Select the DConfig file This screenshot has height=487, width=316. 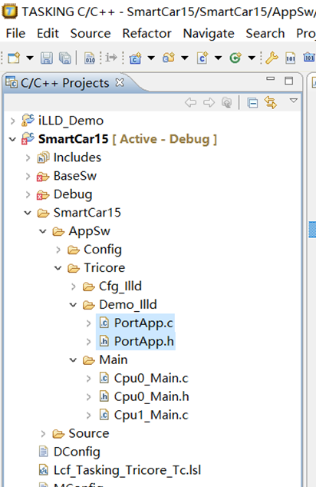pyautogui.click(x=77, y=452)
